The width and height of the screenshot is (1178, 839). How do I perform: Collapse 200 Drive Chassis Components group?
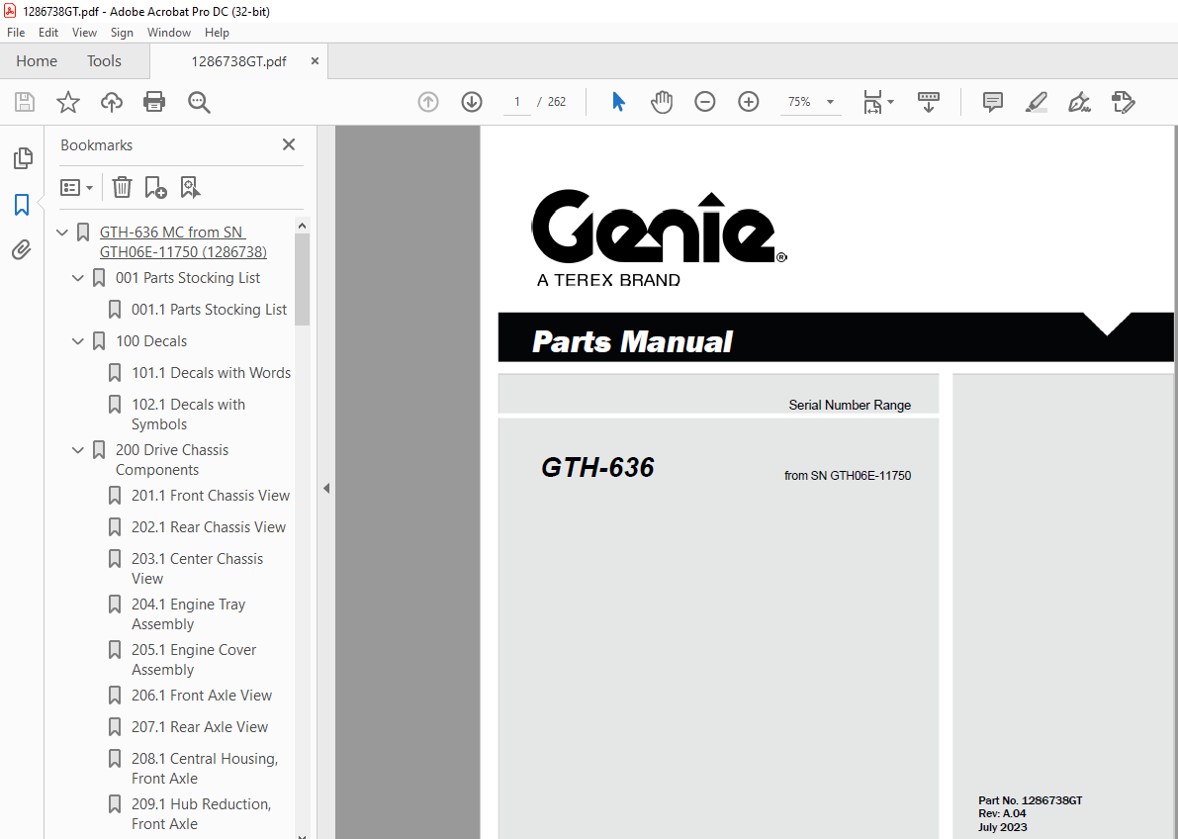point(78,450)
